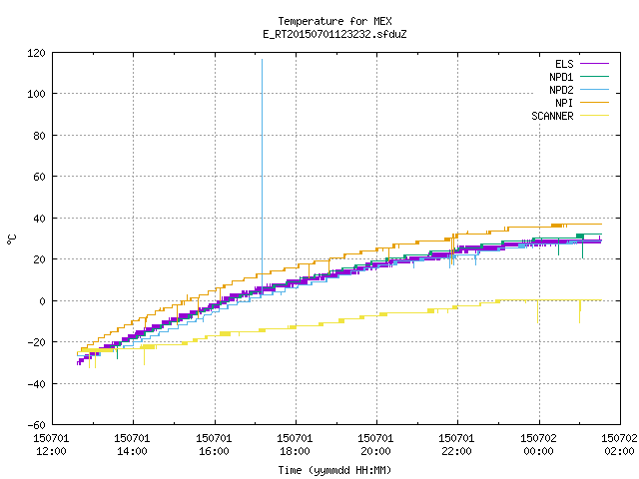
Task: Click the y-axis tick label -40
Action: point(36,384)
